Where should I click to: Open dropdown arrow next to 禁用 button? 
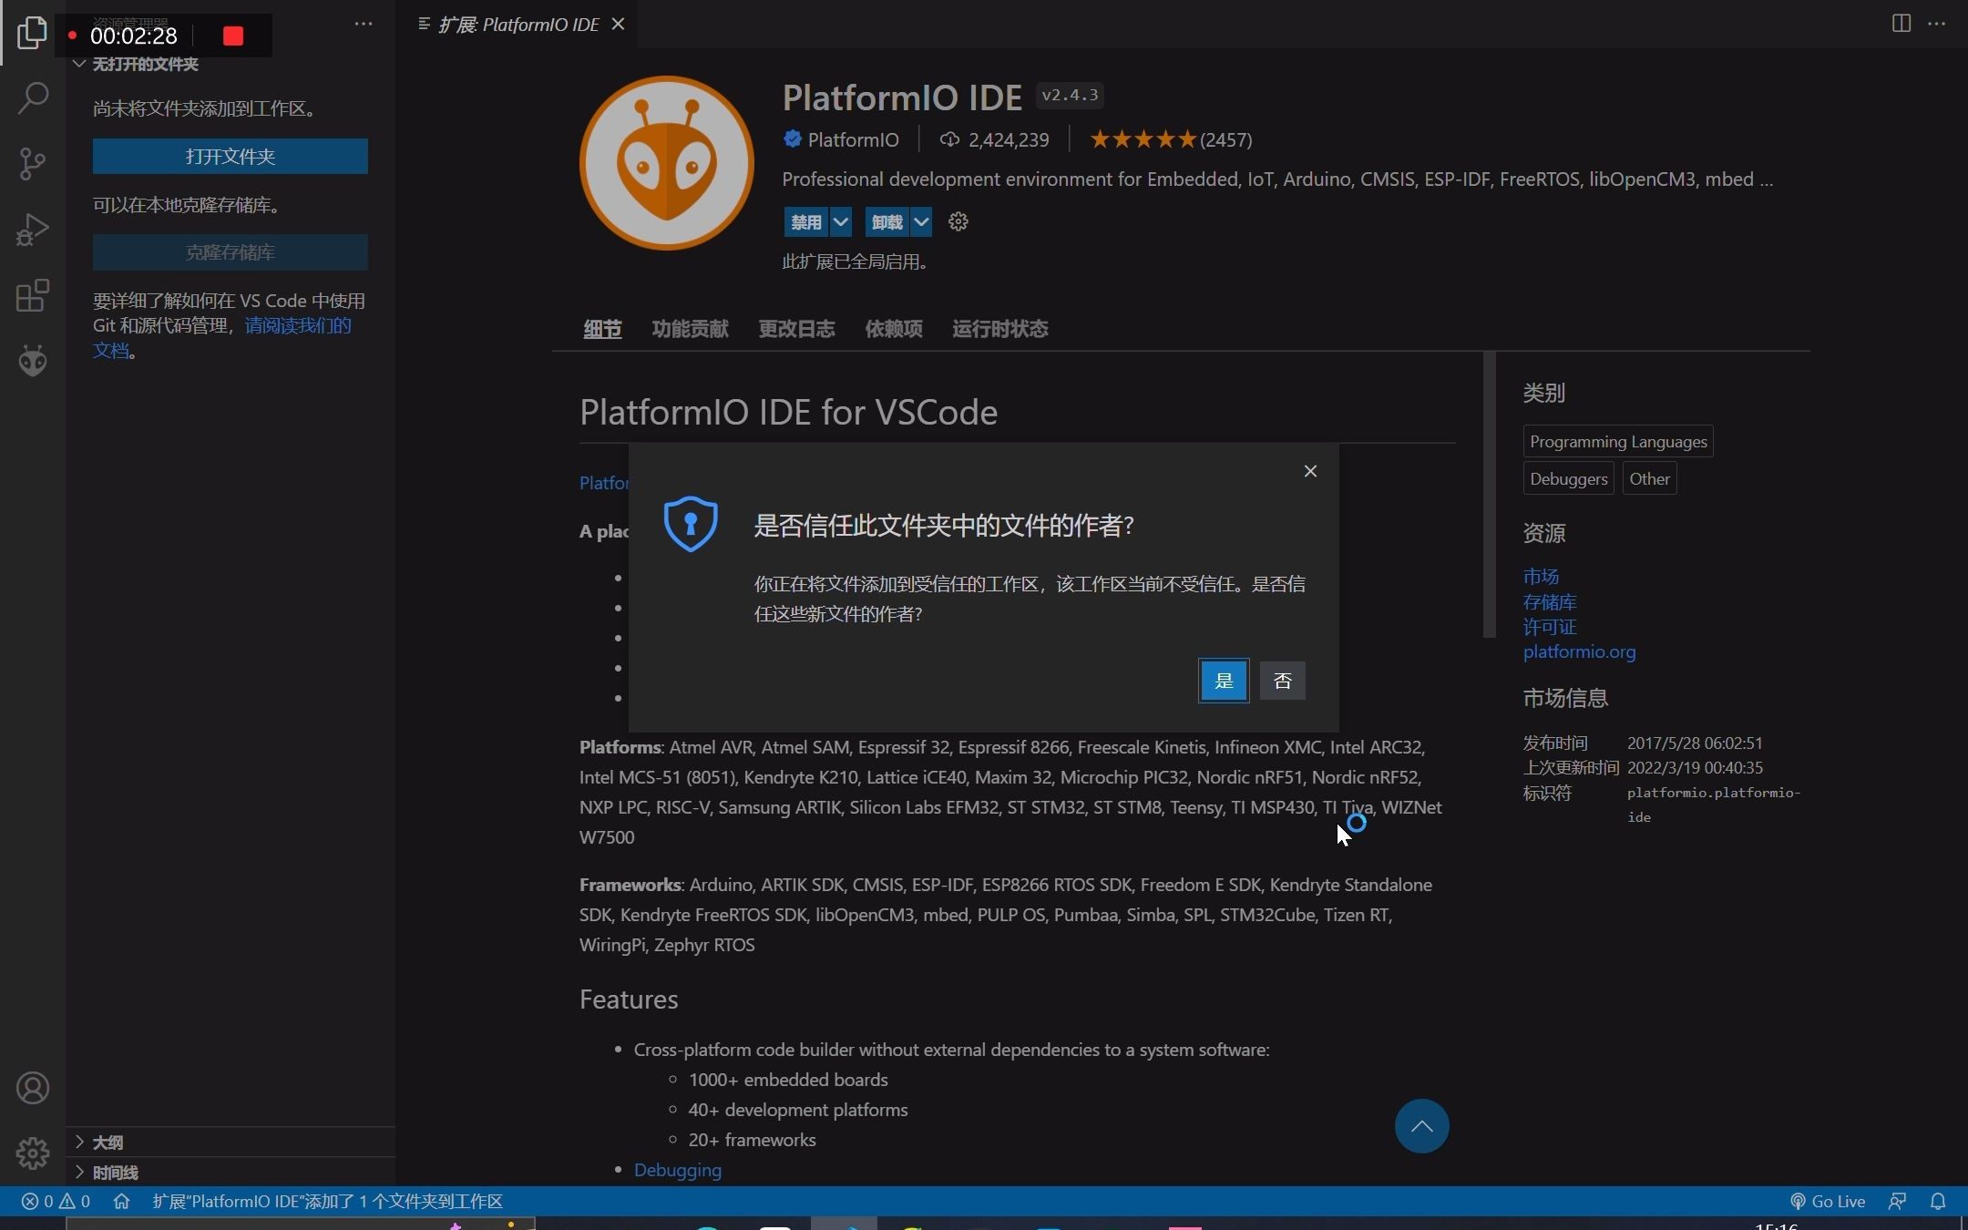pyautogui.click(x=841, y=221)
